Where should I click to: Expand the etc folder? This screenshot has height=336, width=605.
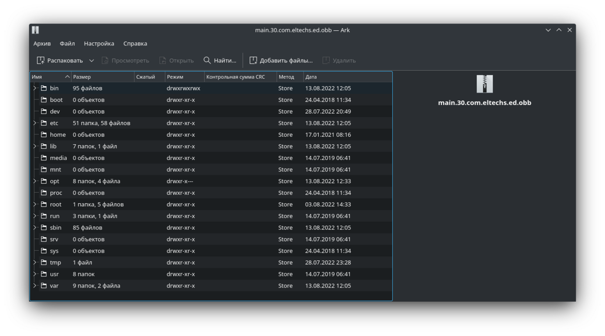[x=35, y=123]
